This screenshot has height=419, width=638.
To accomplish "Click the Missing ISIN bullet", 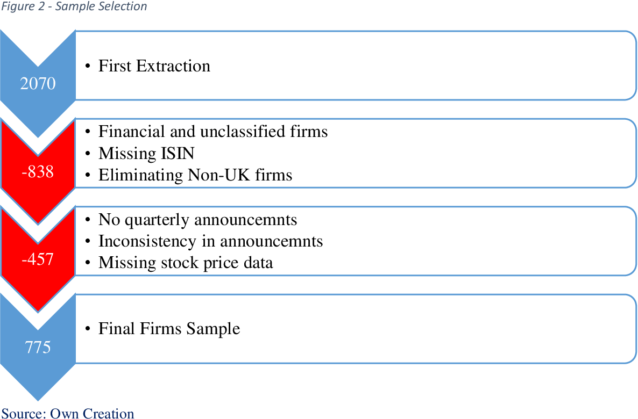I will coord(146,153).
